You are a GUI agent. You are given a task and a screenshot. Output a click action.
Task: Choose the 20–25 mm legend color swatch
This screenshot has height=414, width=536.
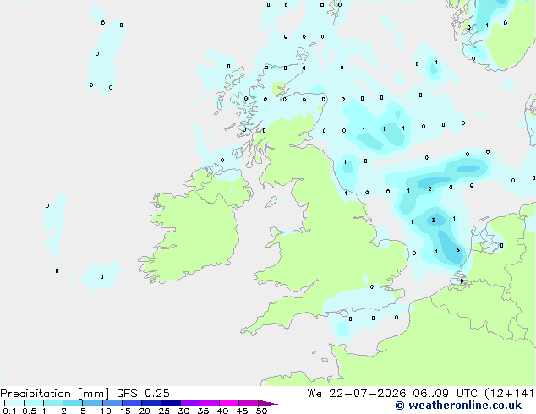150,403
